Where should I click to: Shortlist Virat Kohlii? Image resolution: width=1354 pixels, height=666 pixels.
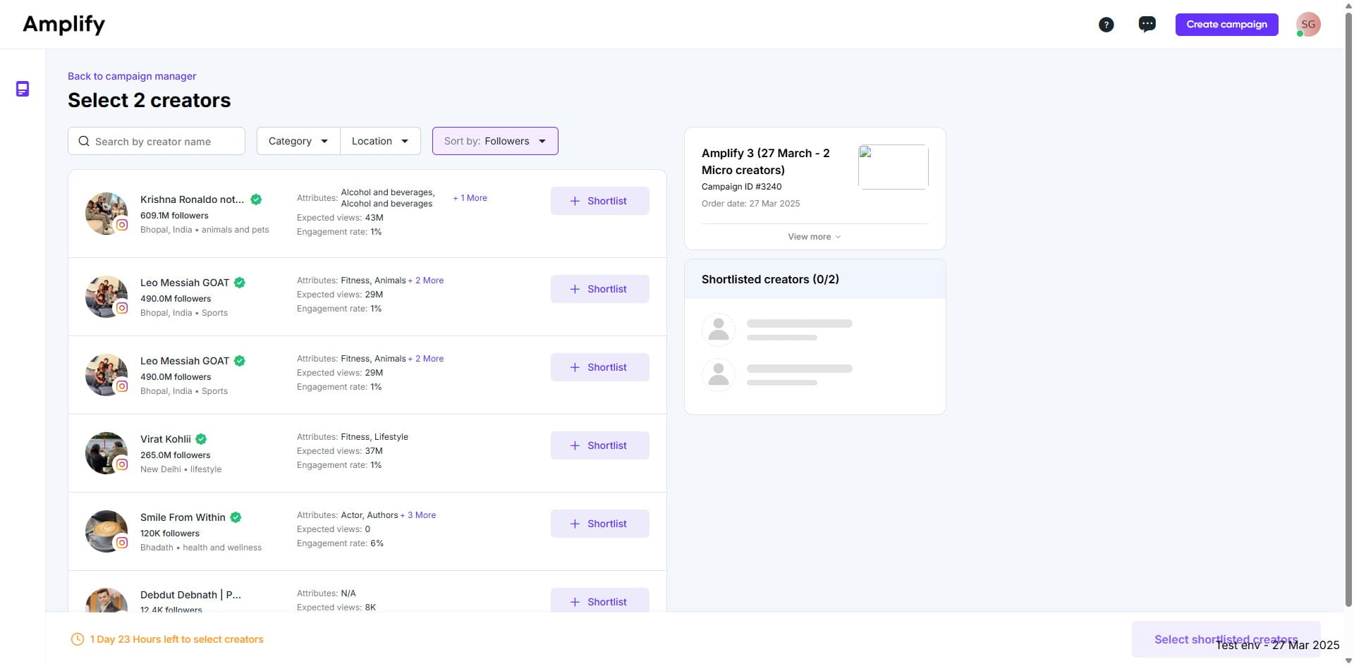[599, 445]
